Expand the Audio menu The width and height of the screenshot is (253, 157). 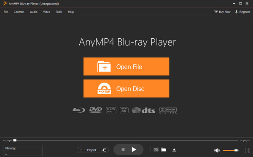pyautogui.click(x=34, y=12)
